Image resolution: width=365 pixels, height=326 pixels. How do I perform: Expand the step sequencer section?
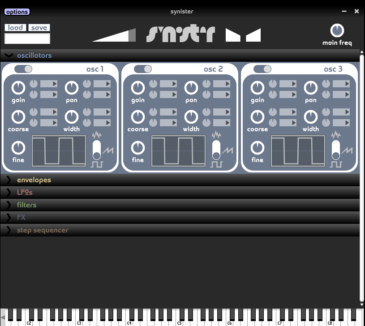(43, 230)
